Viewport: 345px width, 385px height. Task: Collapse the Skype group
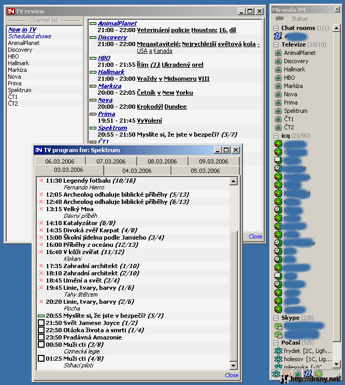click(x=276, y=318)
